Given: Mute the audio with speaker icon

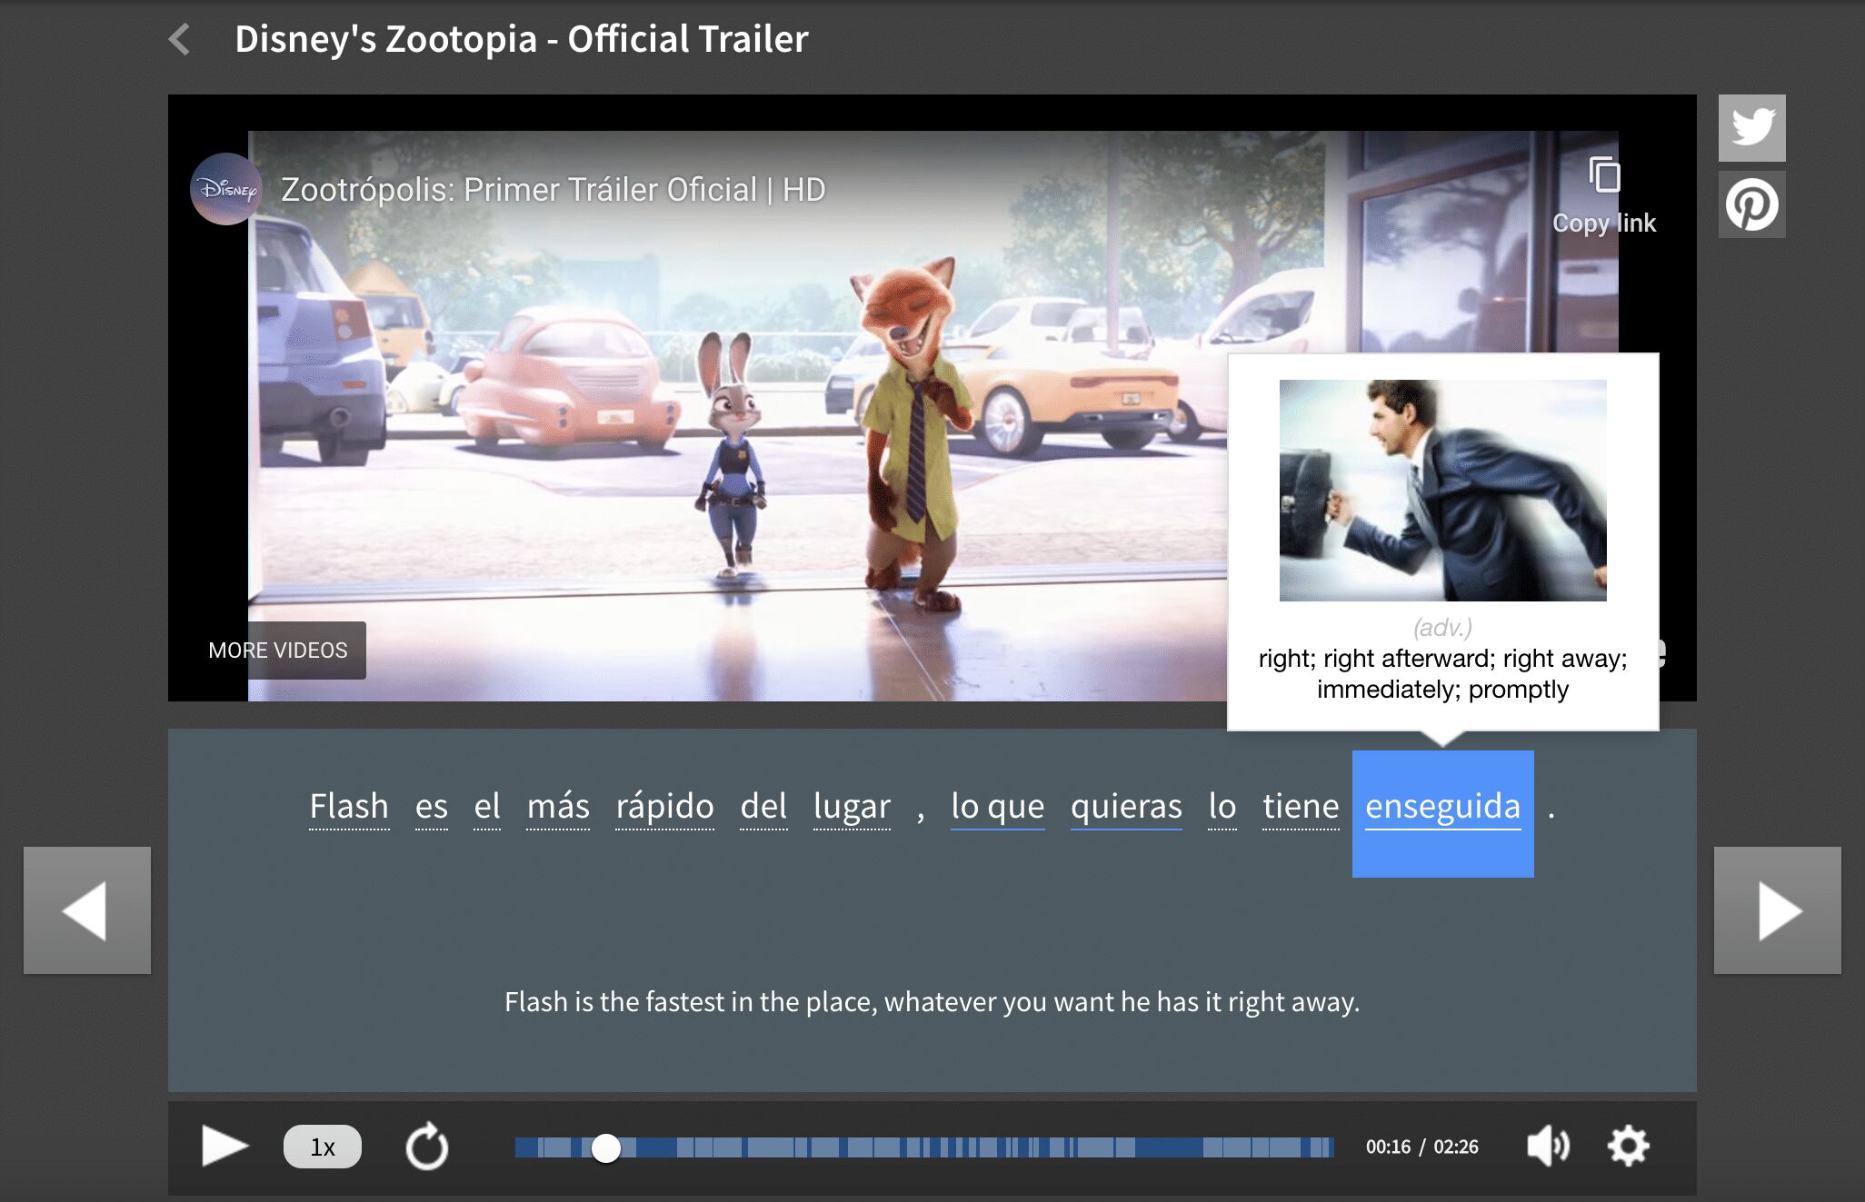Looking at the screenshot, I should [1547, 1147].
